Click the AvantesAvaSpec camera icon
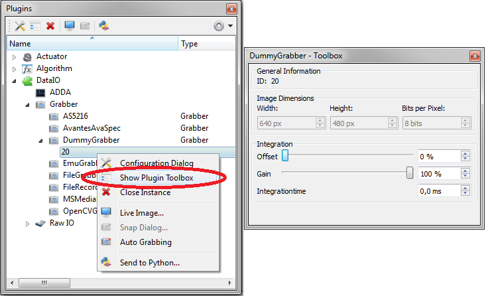This screenshot has height=296, width=486. (54, 129)
